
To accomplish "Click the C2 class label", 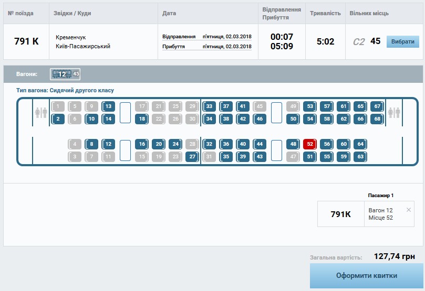I will tap(359, 42).
